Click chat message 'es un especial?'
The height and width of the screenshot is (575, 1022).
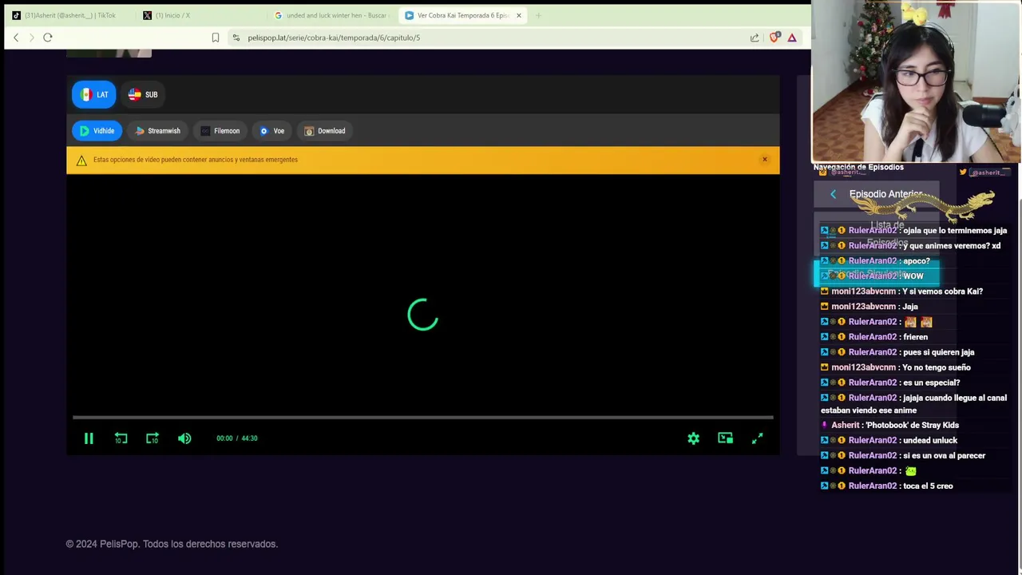931,383
